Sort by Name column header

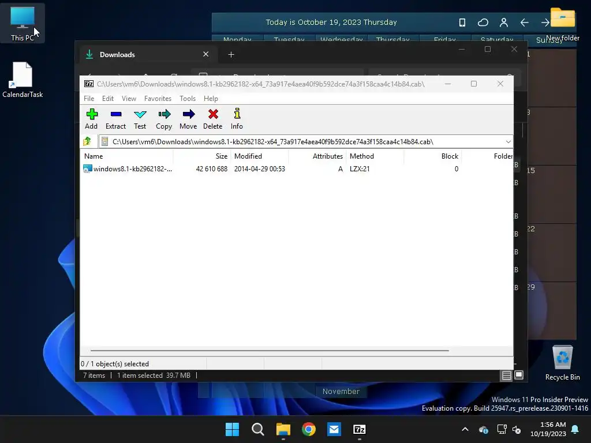126,156
